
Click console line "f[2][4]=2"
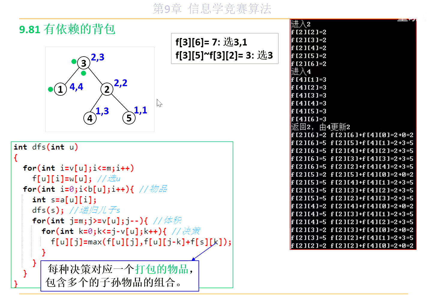point(309,48)
